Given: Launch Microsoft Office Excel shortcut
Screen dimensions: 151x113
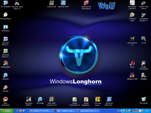Looking at the screenshot, I should coord(6,53).
